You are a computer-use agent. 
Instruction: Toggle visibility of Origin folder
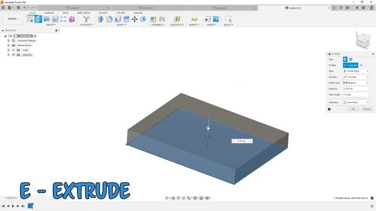pyautogui.click(x=14, y=50)
